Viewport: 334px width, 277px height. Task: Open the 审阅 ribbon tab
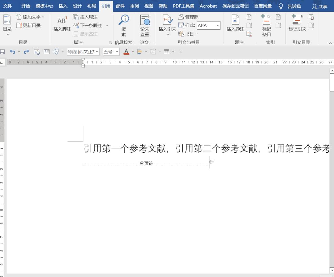click(134, 6)
